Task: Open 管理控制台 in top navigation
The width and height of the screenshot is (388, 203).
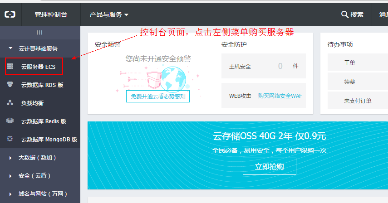Action: [x=51, y=14]
